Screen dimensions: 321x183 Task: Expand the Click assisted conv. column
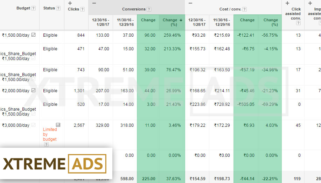[x=287, y=3]
